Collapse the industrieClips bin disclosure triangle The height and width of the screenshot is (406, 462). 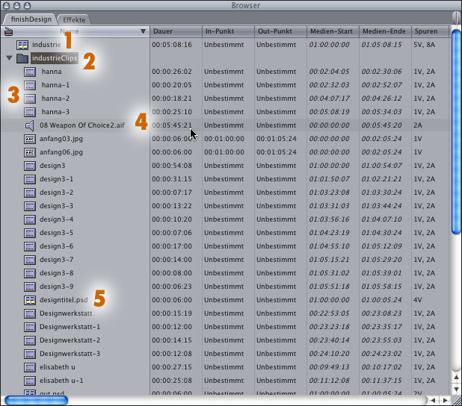[9, 58]
